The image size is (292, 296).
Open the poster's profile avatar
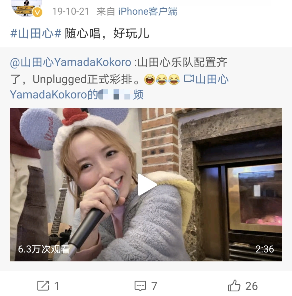26,8
